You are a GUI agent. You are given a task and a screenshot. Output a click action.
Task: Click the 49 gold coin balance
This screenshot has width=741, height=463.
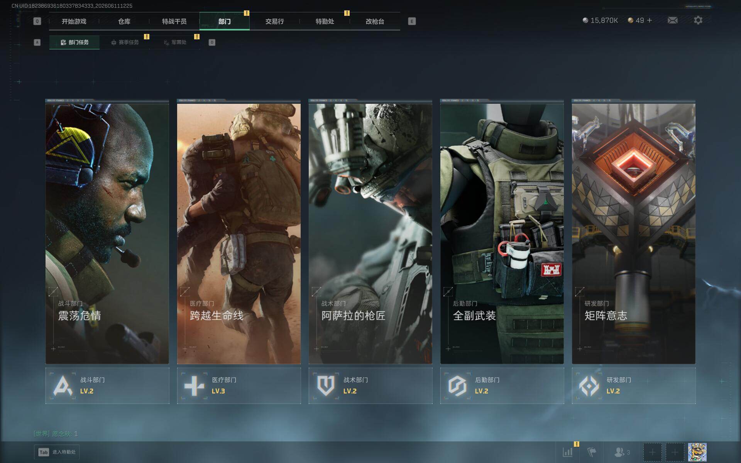click(x=636, y=20)
